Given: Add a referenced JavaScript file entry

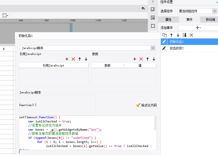Looking at the screenshot, I should tap(67, 59).
